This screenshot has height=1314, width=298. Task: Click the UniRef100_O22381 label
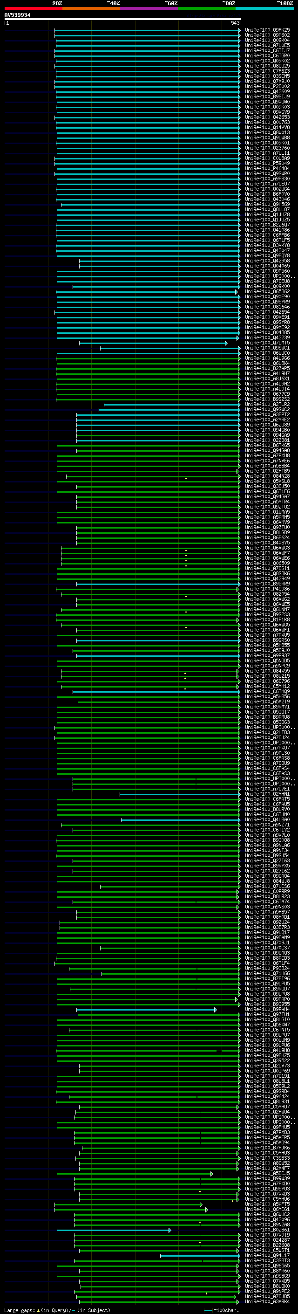coord(267,441)
